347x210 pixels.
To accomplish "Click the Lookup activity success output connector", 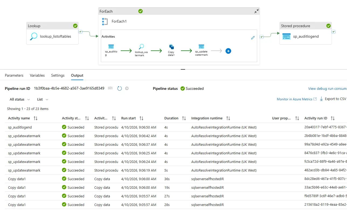I will (80, 31).
